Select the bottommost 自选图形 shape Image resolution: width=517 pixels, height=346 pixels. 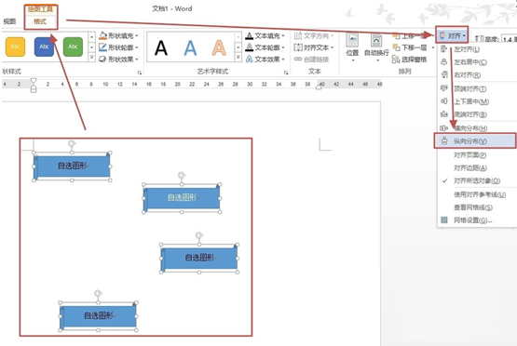(98, 316)
